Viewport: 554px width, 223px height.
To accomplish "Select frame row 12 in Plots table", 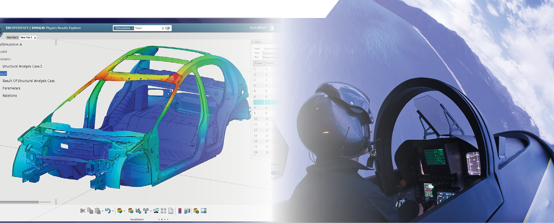I will 266,130.
